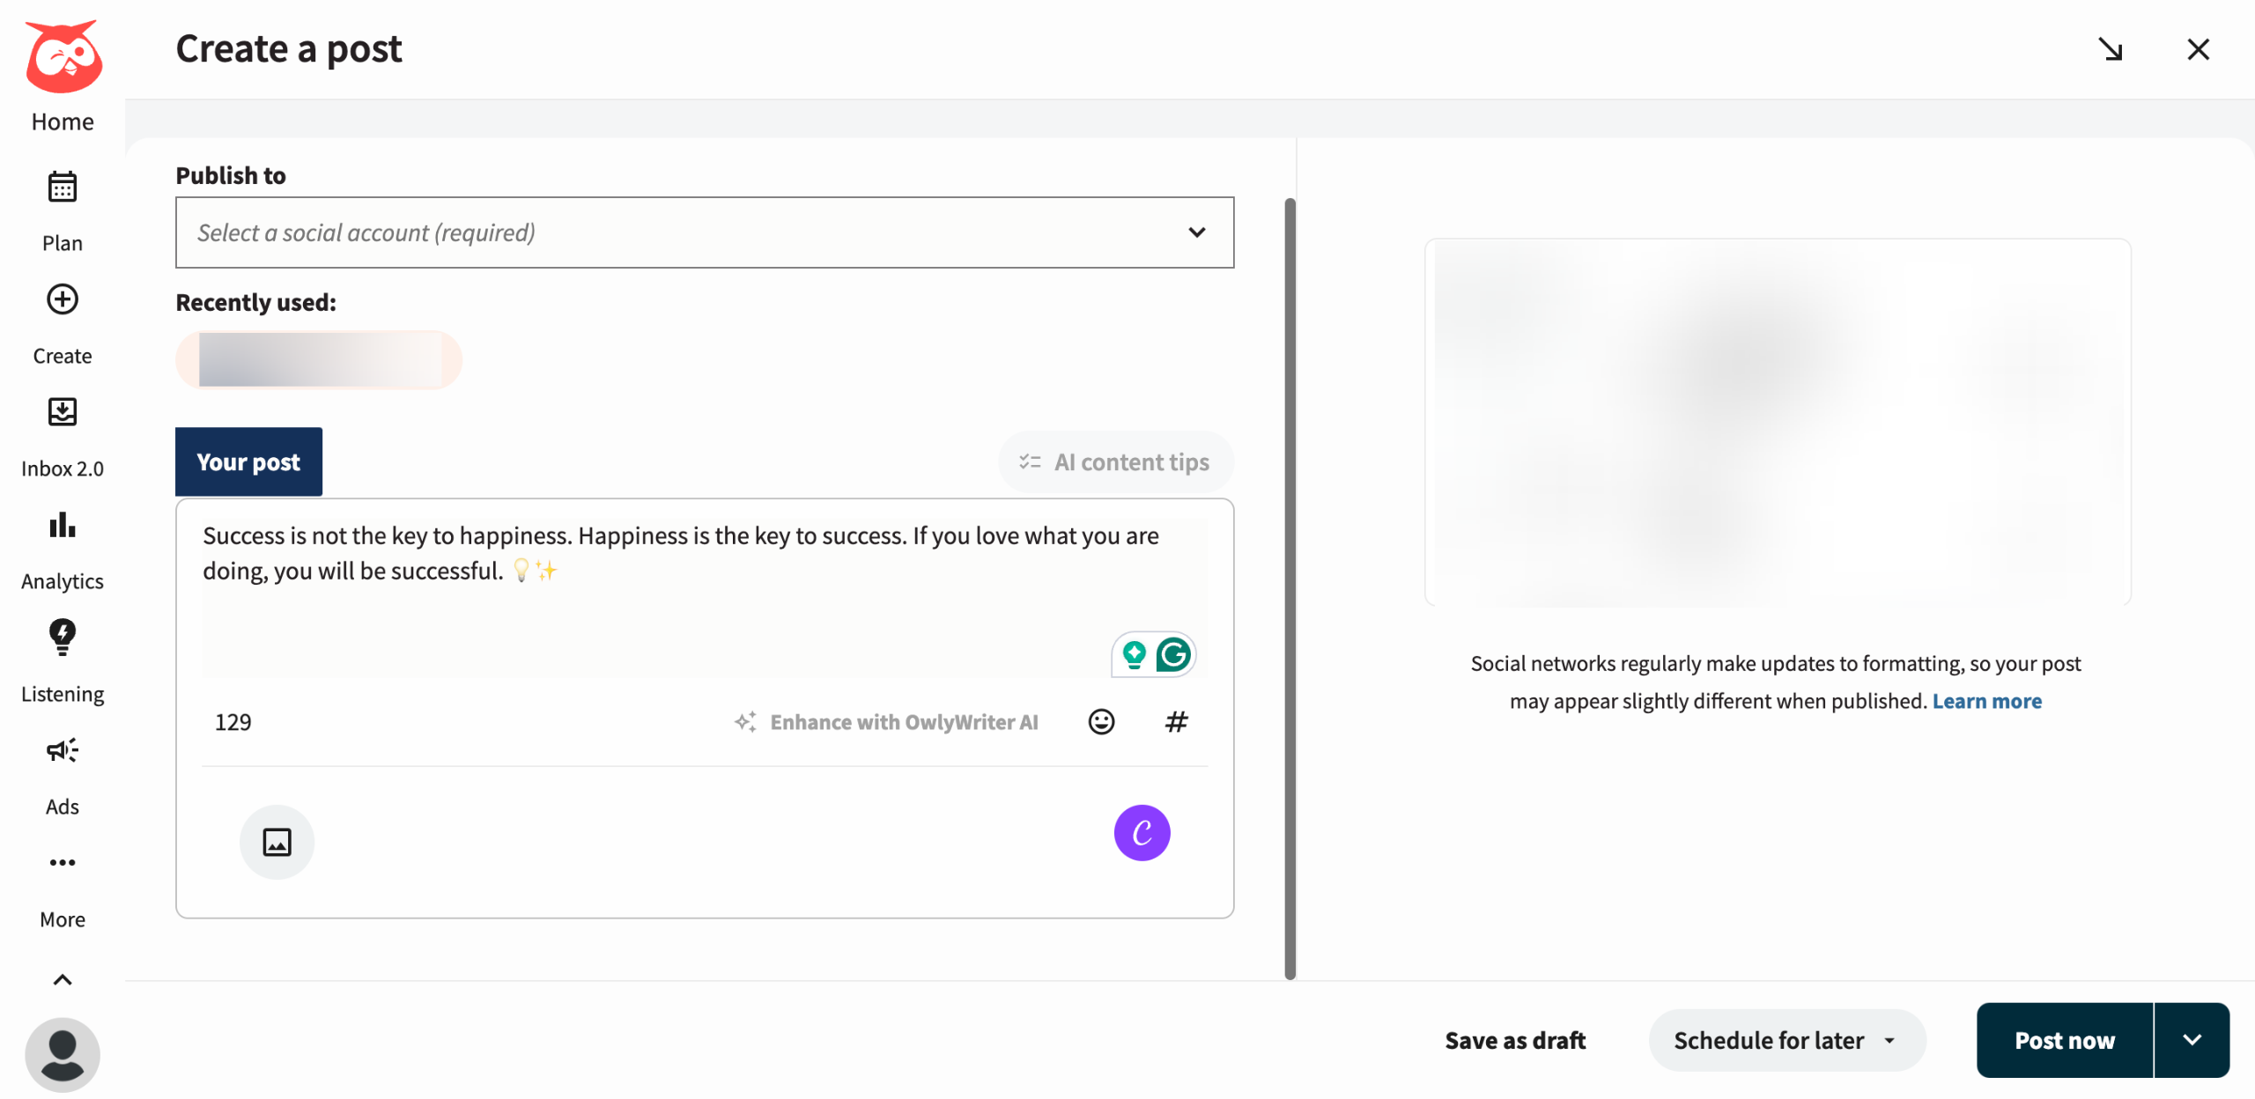The image size is (2255, 1099).
Task: Open Ads megaphone icon
Action: [62, 750]
